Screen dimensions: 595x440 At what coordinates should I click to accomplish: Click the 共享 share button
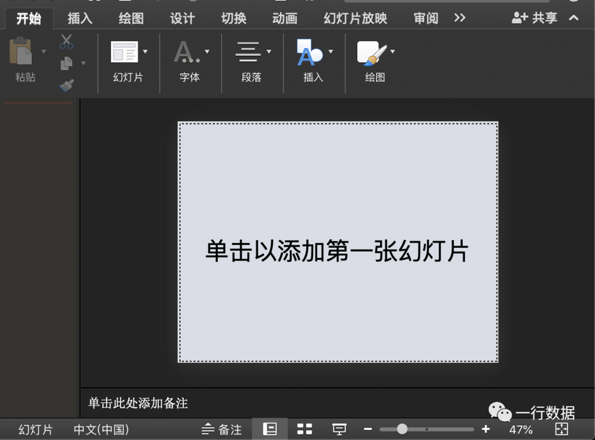[535, 18]
